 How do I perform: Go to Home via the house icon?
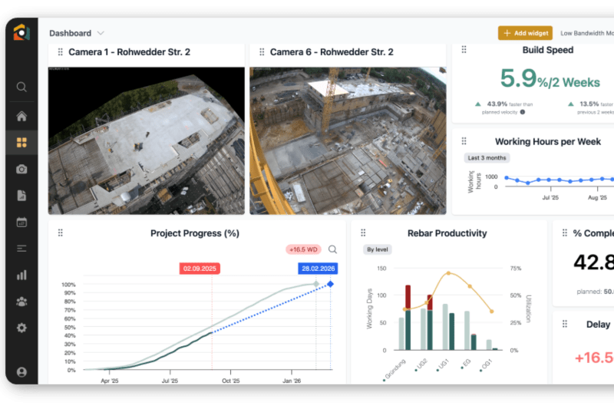click(x=21, y=116)
